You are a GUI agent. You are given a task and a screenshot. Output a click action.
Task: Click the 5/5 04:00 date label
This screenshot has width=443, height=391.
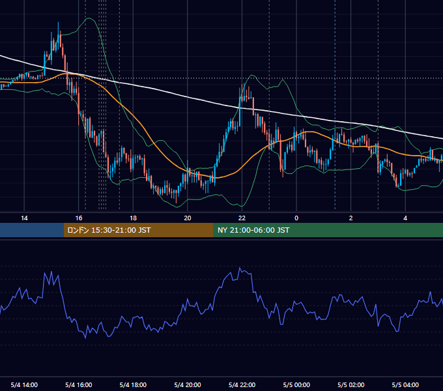coord(405,385)
